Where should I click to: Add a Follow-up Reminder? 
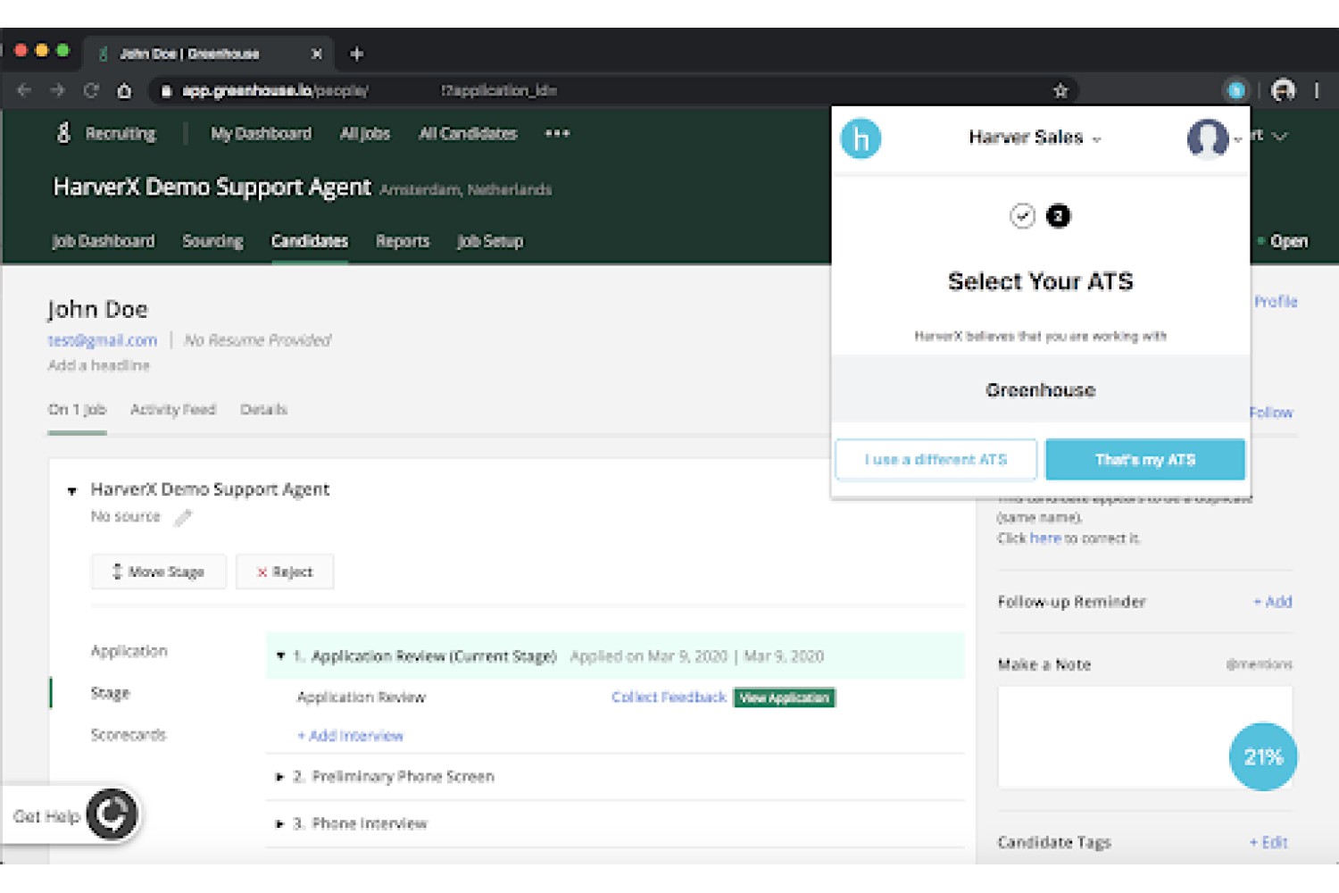1272,602
